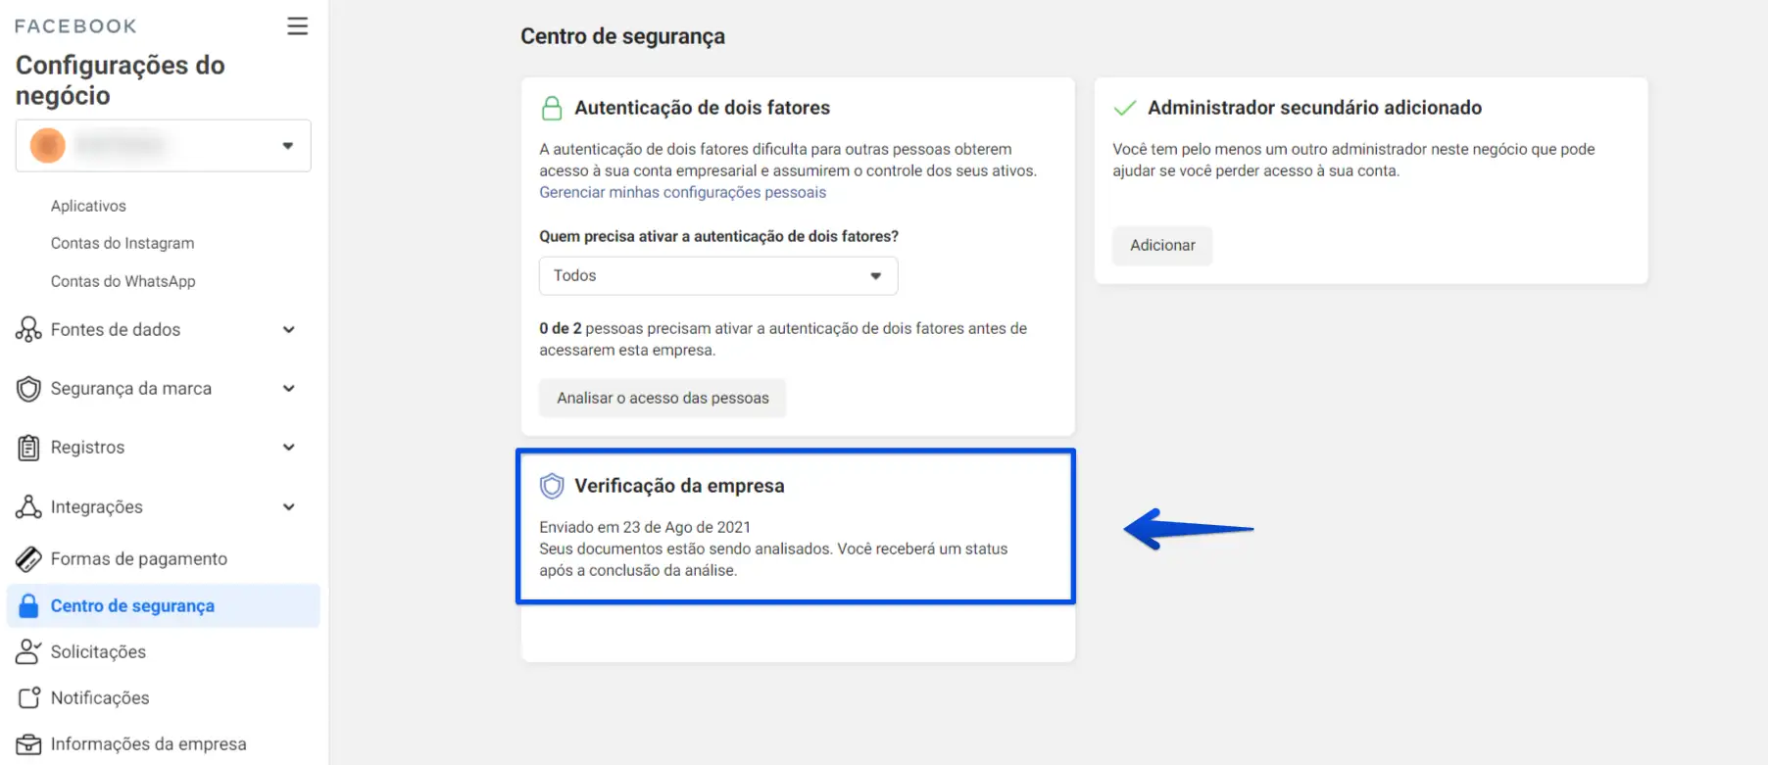The width and height of the screenshot is (1768, 765).
Task: Click the Fontes de dados icon
Action: (28, 329)
